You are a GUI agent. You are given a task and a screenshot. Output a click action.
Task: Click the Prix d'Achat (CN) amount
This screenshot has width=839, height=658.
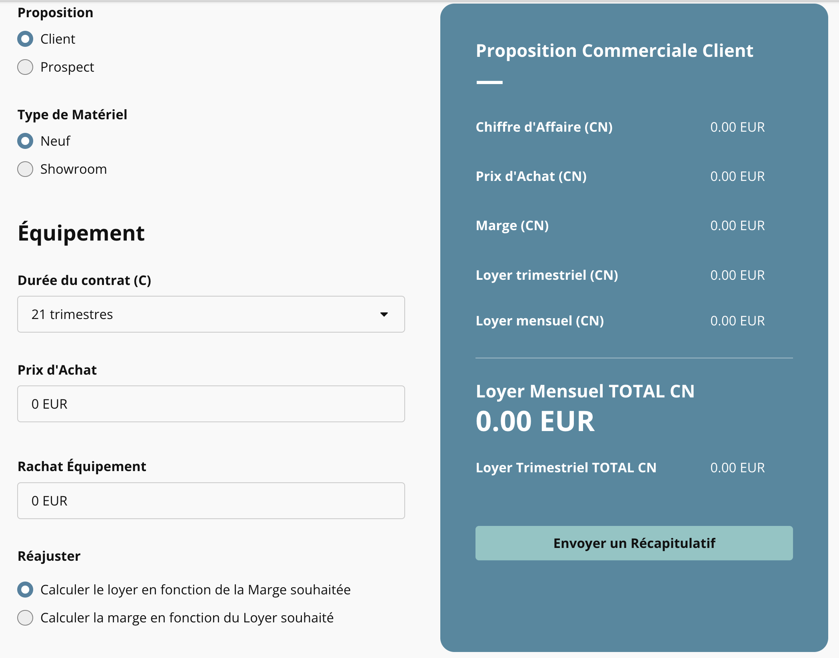tap(737, 177)
